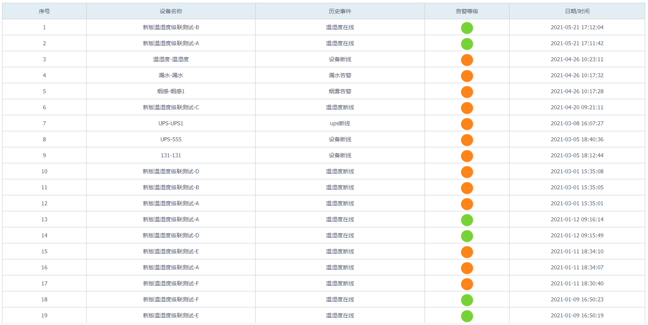Click the 告警等级 column header
648x325 pixels.
click(467, 11)
